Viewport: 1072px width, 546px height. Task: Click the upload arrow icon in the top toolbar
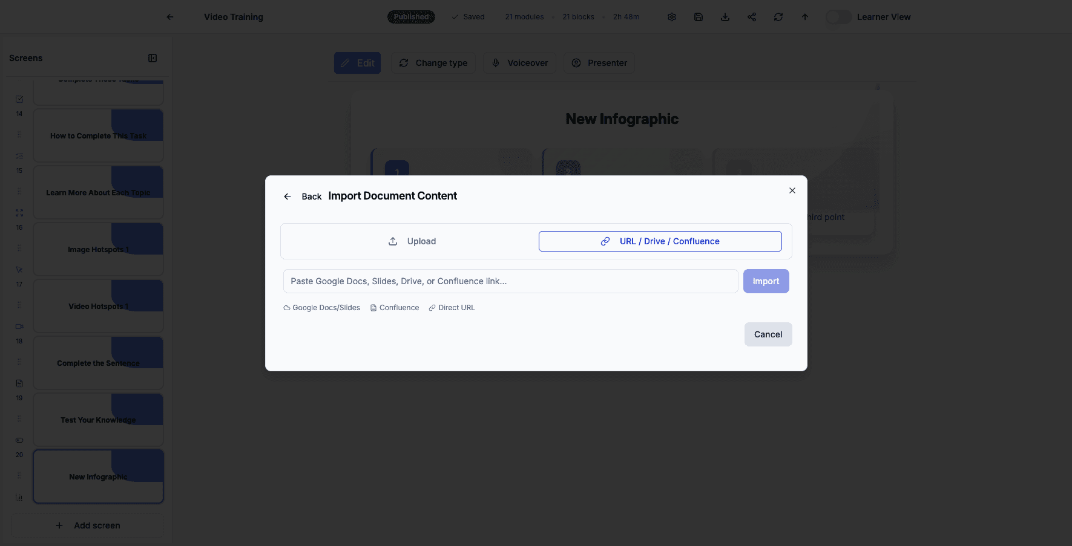[x=804, y=16]
